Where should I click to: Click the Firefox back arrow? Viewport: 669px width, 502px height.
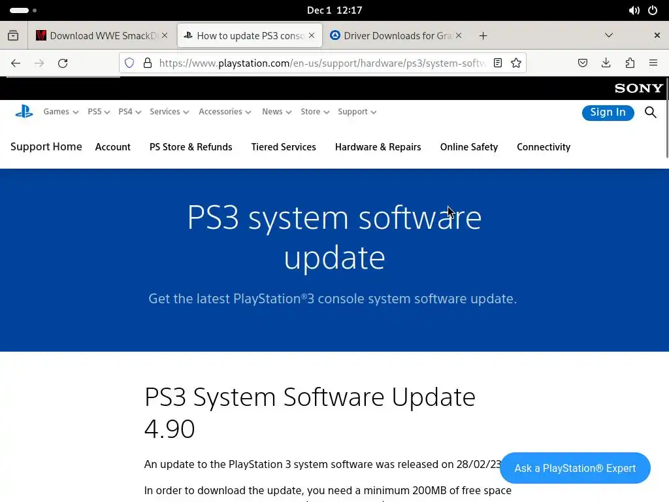click(x=16, y=63)
